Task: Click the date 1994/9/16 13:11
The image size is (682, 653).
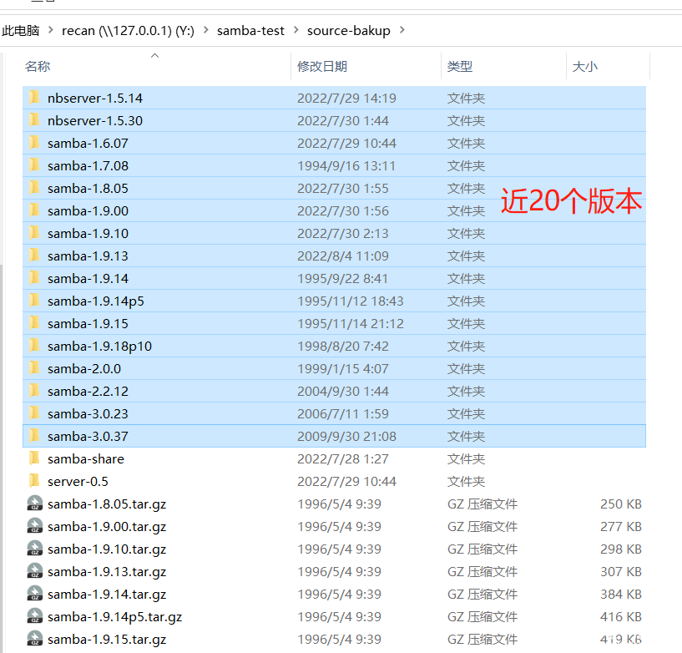Action: [x=346, y=165]
